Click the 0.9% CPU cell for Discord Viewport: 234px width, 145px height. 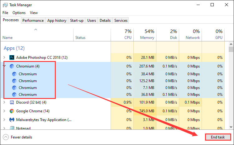(x=122, y=102)
